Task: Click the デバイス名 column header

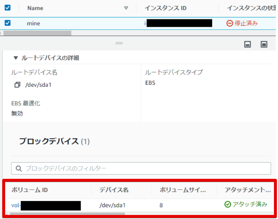Action: [x=114, y=190]
